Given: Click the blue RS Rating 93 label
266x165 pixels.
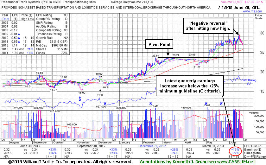Looking at the screenshot, I should (x=250, y=82).
